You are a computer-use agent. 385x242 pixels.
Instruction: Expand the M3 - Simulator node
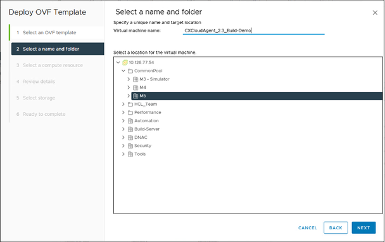129,79
